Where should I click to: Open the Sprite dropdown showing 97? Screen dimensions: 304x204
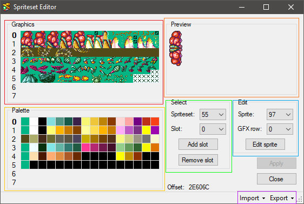pyautogui.click(x=280, y=114)
